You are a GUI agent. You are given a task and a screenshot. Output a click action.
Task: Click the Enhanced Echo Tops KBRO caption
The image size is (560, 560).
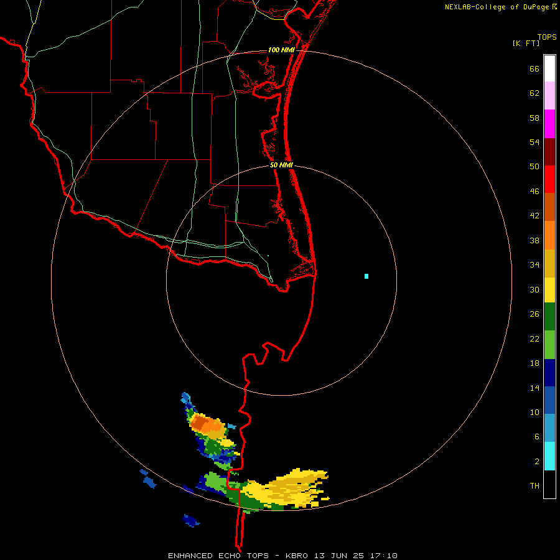click(x=282, y=556)
